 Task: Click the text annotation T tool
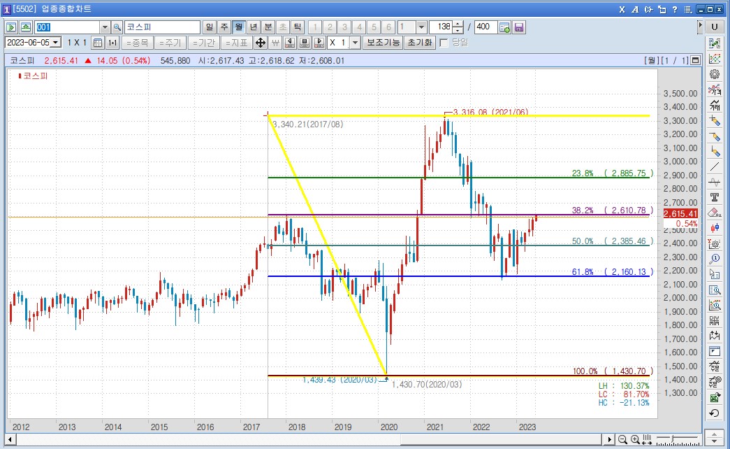tap(715, 197)
